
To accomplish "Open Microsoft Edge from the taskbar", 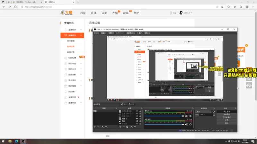I will tap(17, 141).
